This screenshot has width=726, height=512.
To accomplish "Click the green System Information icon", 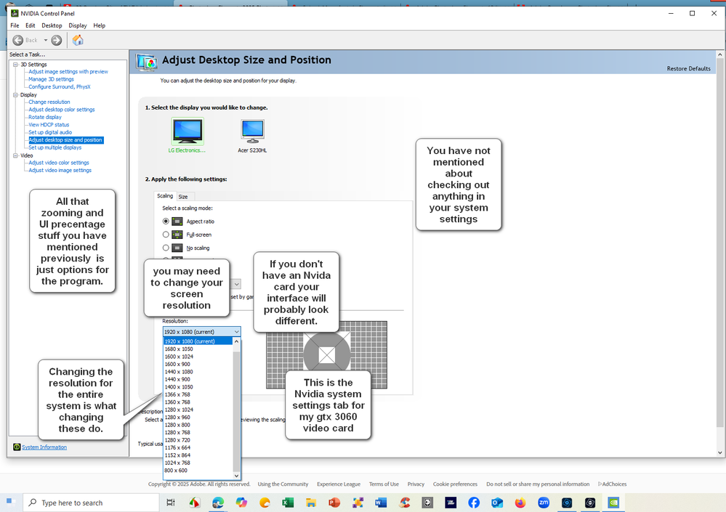I will 17,447.
